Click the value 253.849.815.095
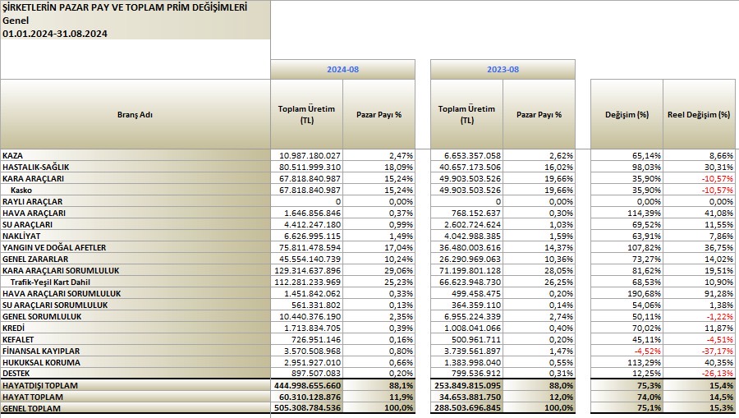Screen dimensions: 739x418 (467, 385)
